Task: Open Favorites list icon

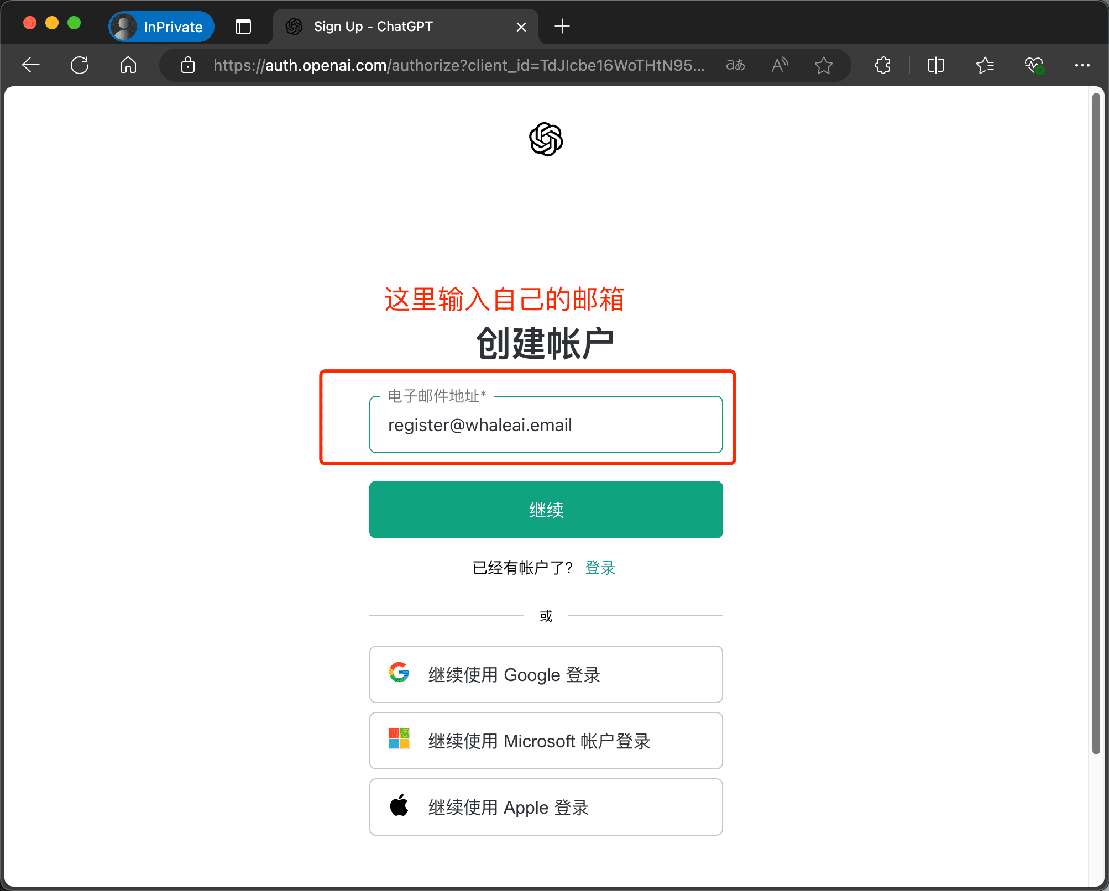Action: click(985, 65)
